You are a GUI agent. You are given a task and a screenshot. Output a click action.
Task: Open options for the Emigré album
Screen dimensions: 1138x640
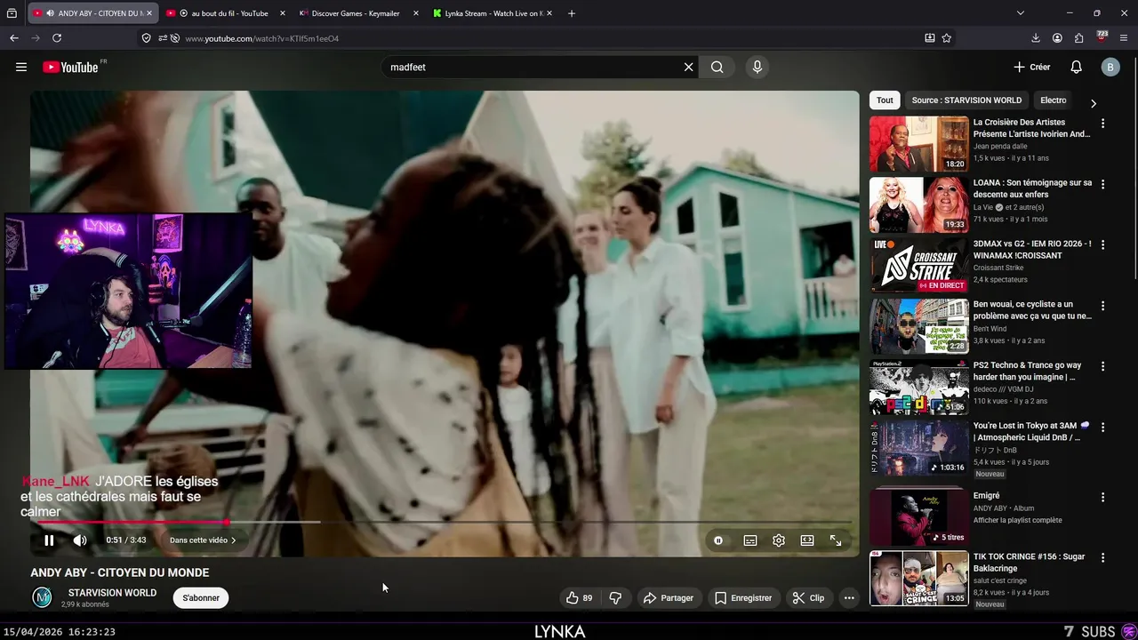(1103, 497)
